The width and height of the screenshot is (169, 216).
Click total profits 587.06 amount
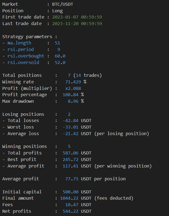(x=70, y=153)
